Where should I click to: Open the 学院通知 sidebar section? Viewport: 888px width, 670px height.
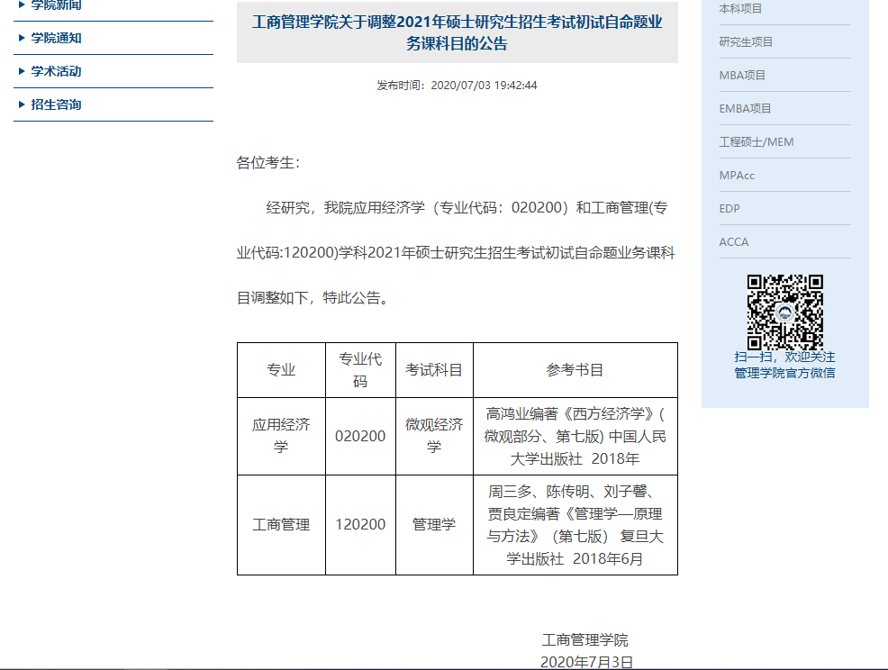point(56,38)
